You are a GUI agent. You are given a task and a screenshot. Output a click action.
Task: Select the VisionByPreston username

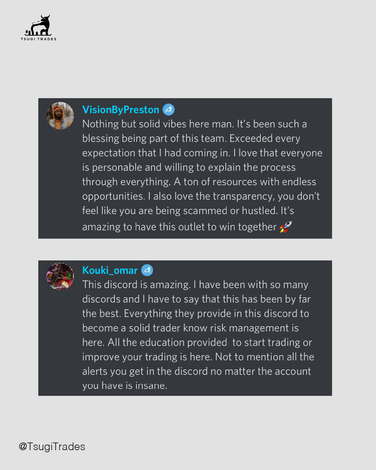pos(120,110)
